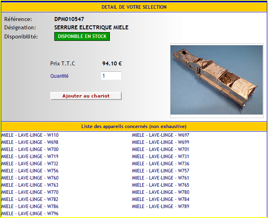Image resolution: width=268 pixels, height=218 pixels.
Task: Click the Désignation: label
Action: [x=20, y=27]
